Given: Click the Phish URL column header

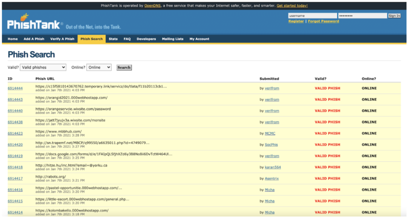Looking at the screenshot, I should tap(45, 79).
